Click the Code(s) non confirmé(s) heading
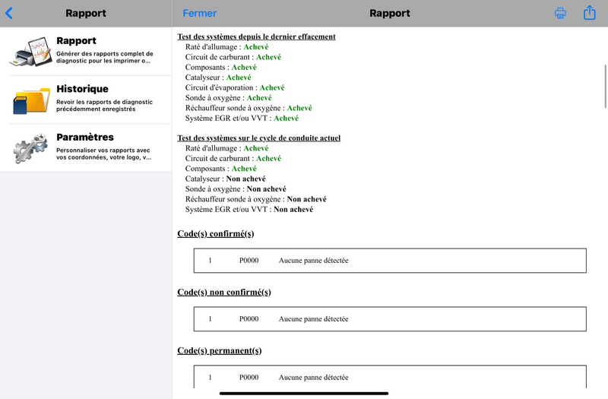This screenshot has height=399, width=608. [224, 292]
